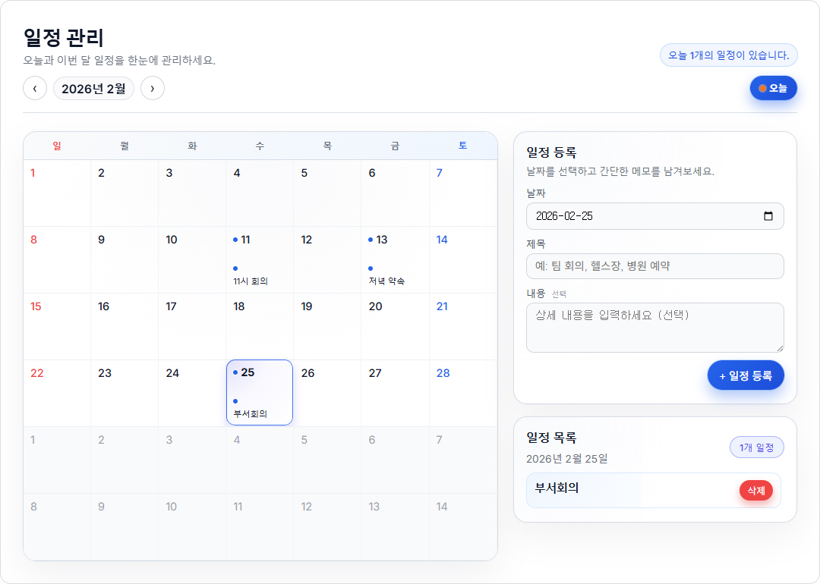Focus the 내용 details text area
820x584 pixels.
pyautogui.click(x=654, y=328)
